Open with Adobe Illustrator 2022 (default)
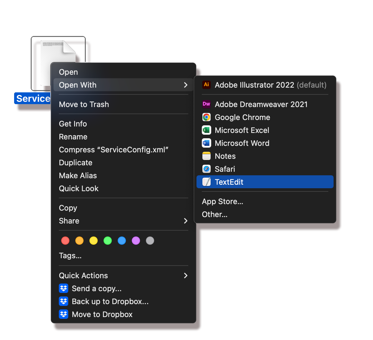Image resolution: width=373 pixels, height=340 pixels. 265,85
